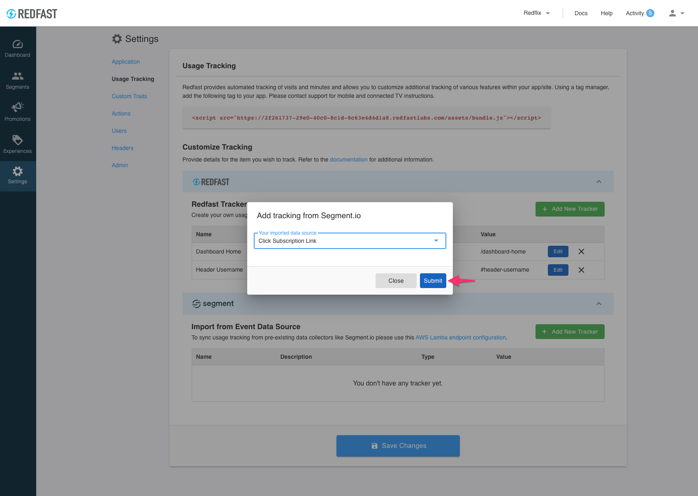The height and width of the screenshot is (496, 698).
Task: Click the Description column header in Segment table
Action: coord(296,357)
